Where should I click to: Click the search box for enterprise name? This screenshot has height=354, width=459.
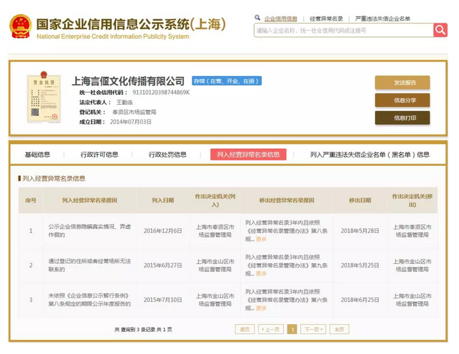(x=343, y=30)
